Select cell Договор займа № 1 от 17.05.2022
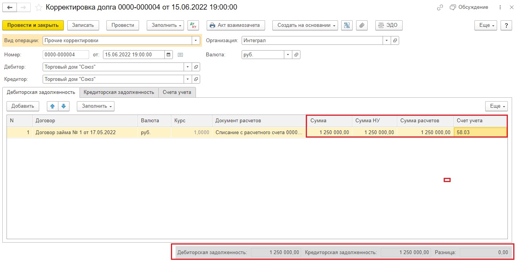Image resolution: width=519 pixels, height=261 pixels. (85, 132)
